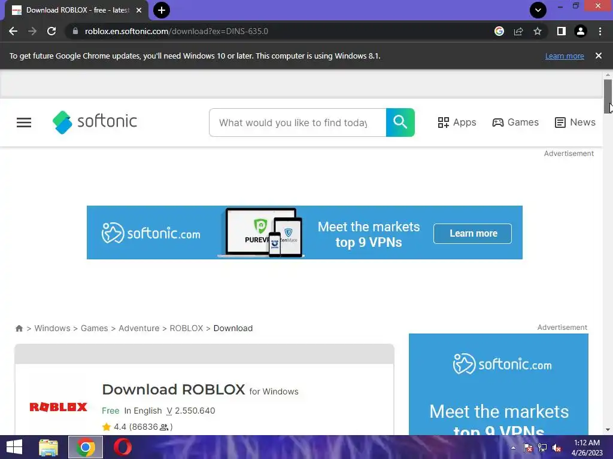Open the Windows breadcrumb link
Screen dimensions: 613x459
click(x=52, y=328)
